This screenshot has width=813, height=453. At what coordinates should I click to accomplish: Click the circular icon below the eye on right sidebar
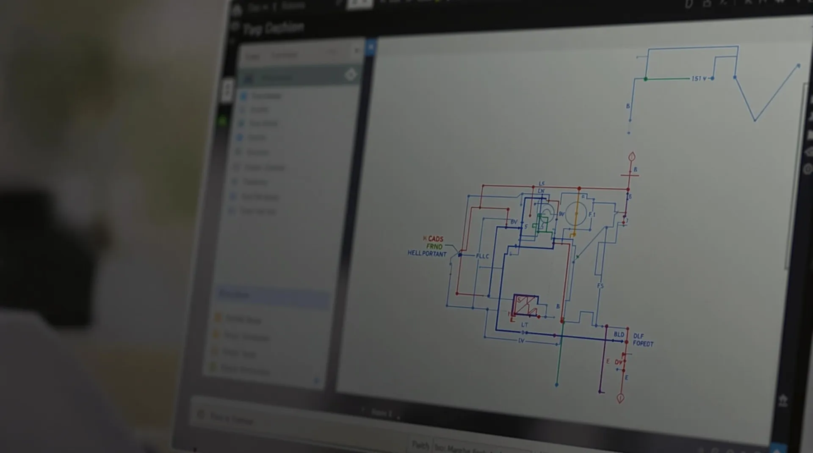tap(808, 170)
